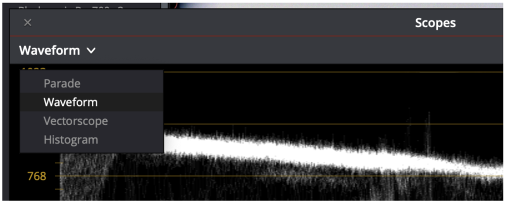Open the Waveform scope type dropdown label
This screenshot has width=506, height=203.
pyautogui.click(x=49, y=51)
